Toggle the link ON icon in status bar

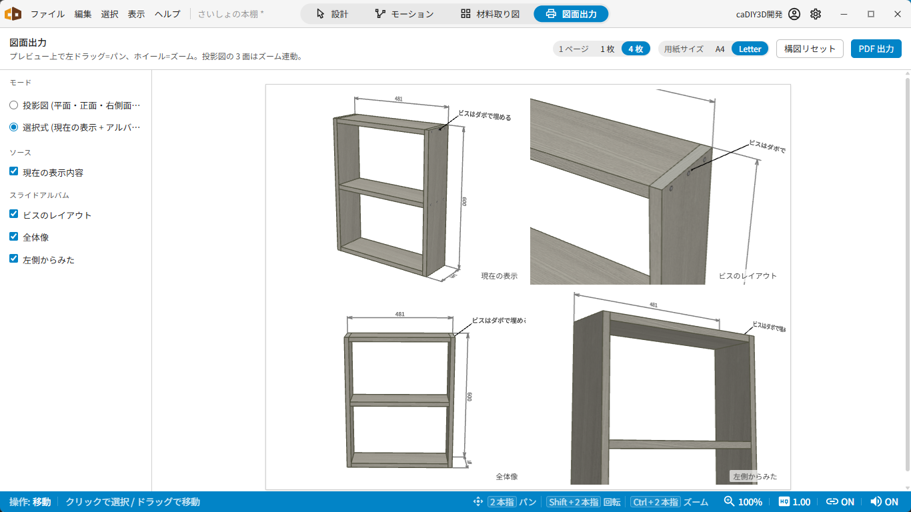832,502
